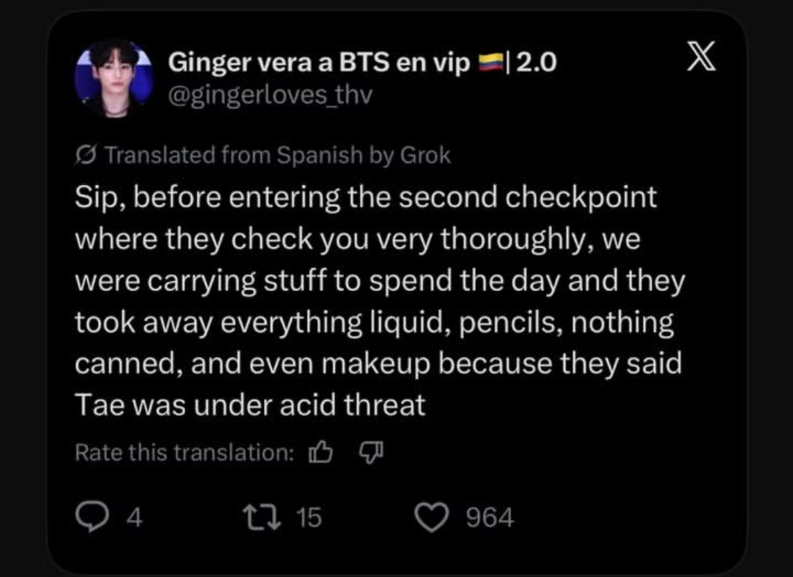Click the like count number 964
Viewport: 793px width, 577px height.
489,518
